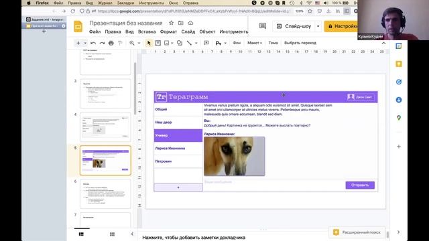Open Maps in the side panel
The height and width of the screenshot is (241, 429).
pyautogui.click(x=399, y=118)
